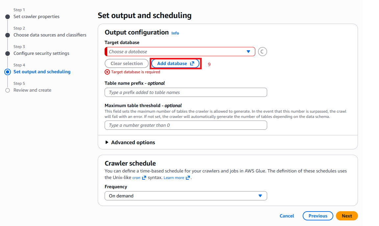Open the Choose a database dropdown

coord(180,52)
